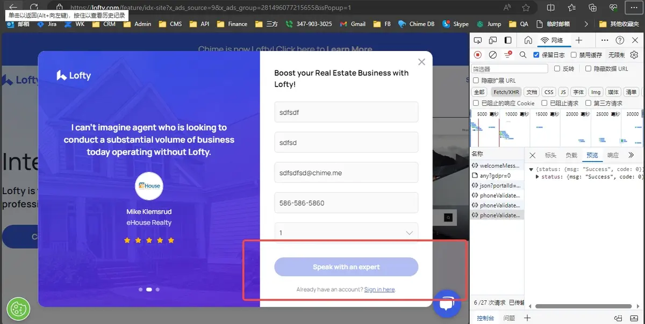
Task: Add a new DevTools tool tab with plus icon
Action: coord(578,40)
